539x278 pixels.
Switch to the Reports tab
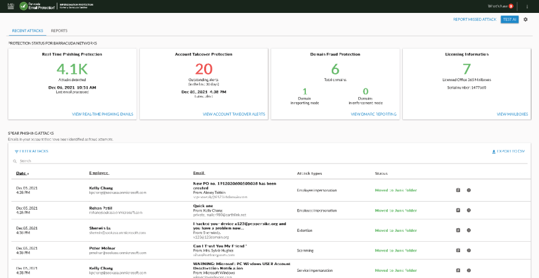[59, 31]
